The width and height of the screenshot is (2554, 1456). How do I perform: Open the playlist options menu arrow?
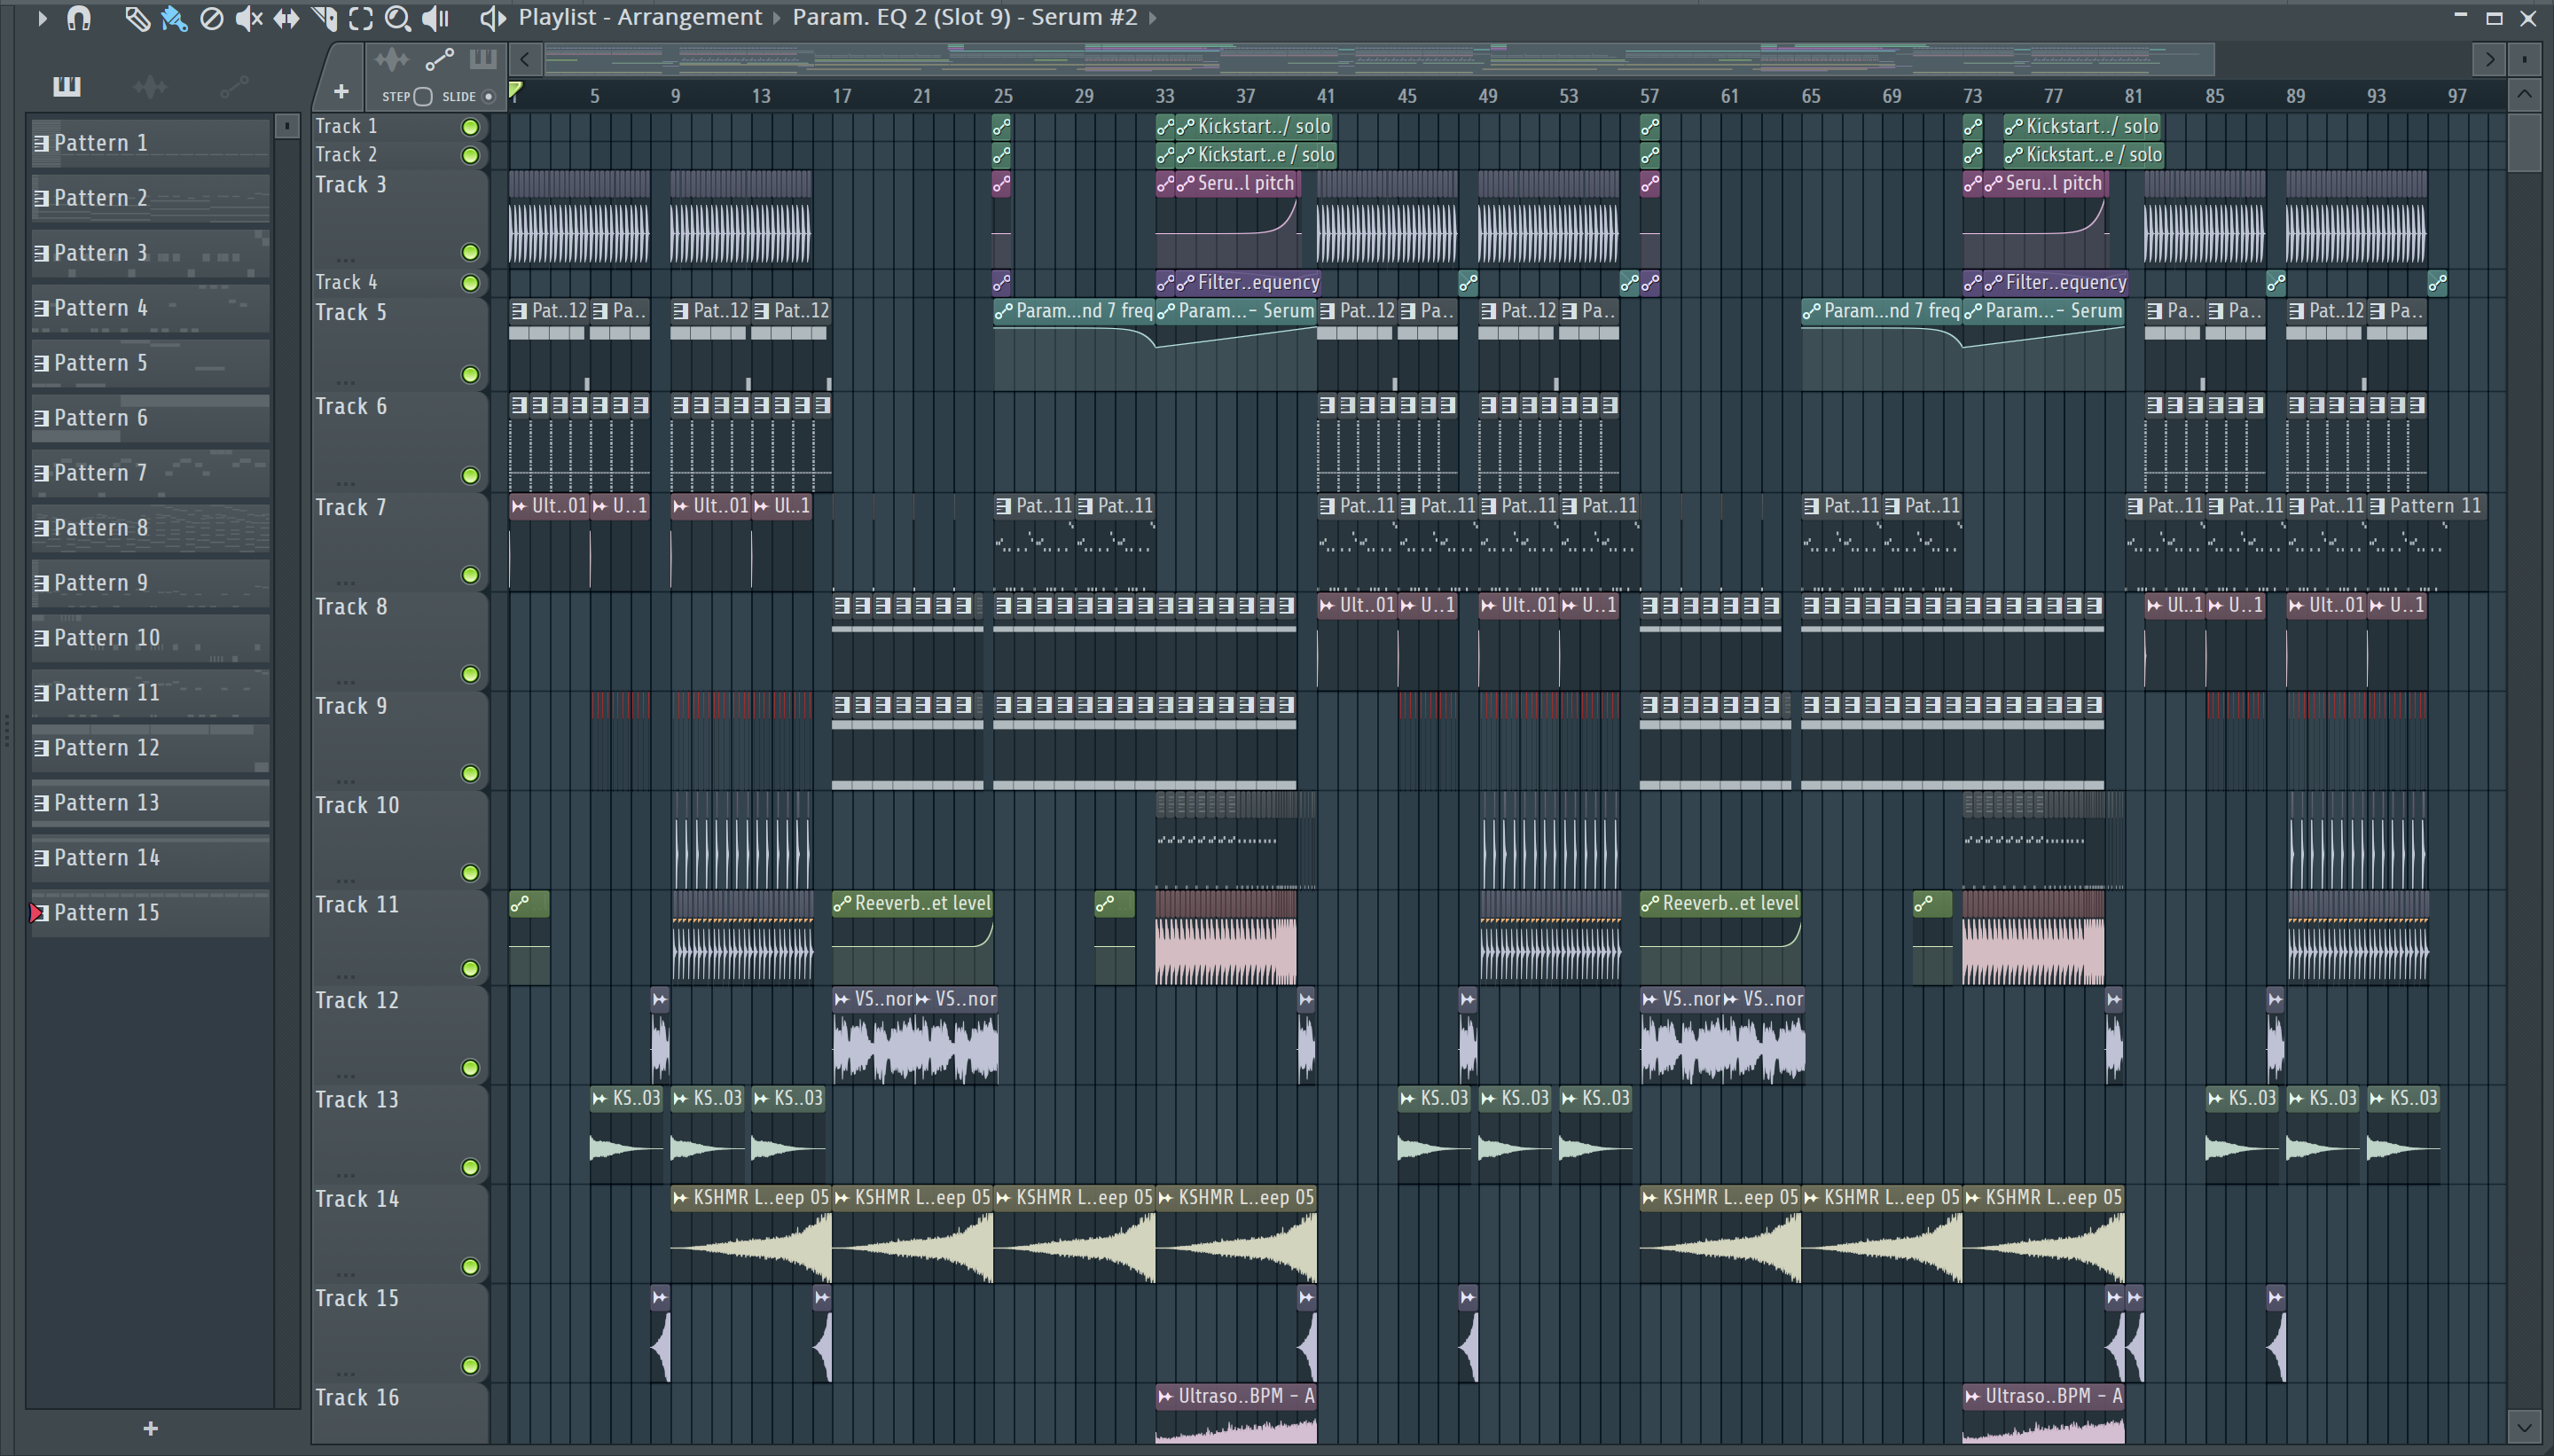point(42,17)
